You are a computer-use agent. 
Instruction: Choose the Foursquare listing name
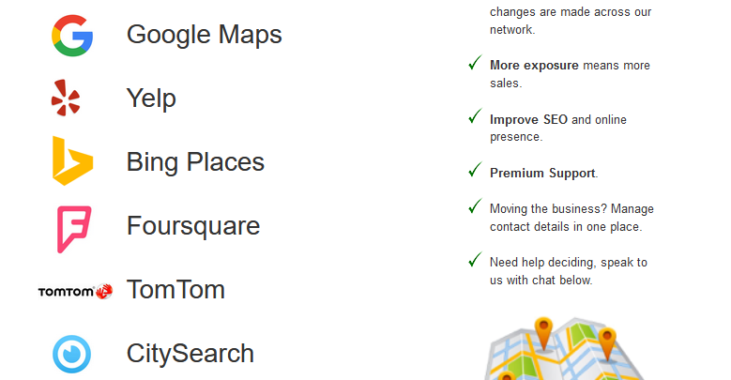[192, 226]
